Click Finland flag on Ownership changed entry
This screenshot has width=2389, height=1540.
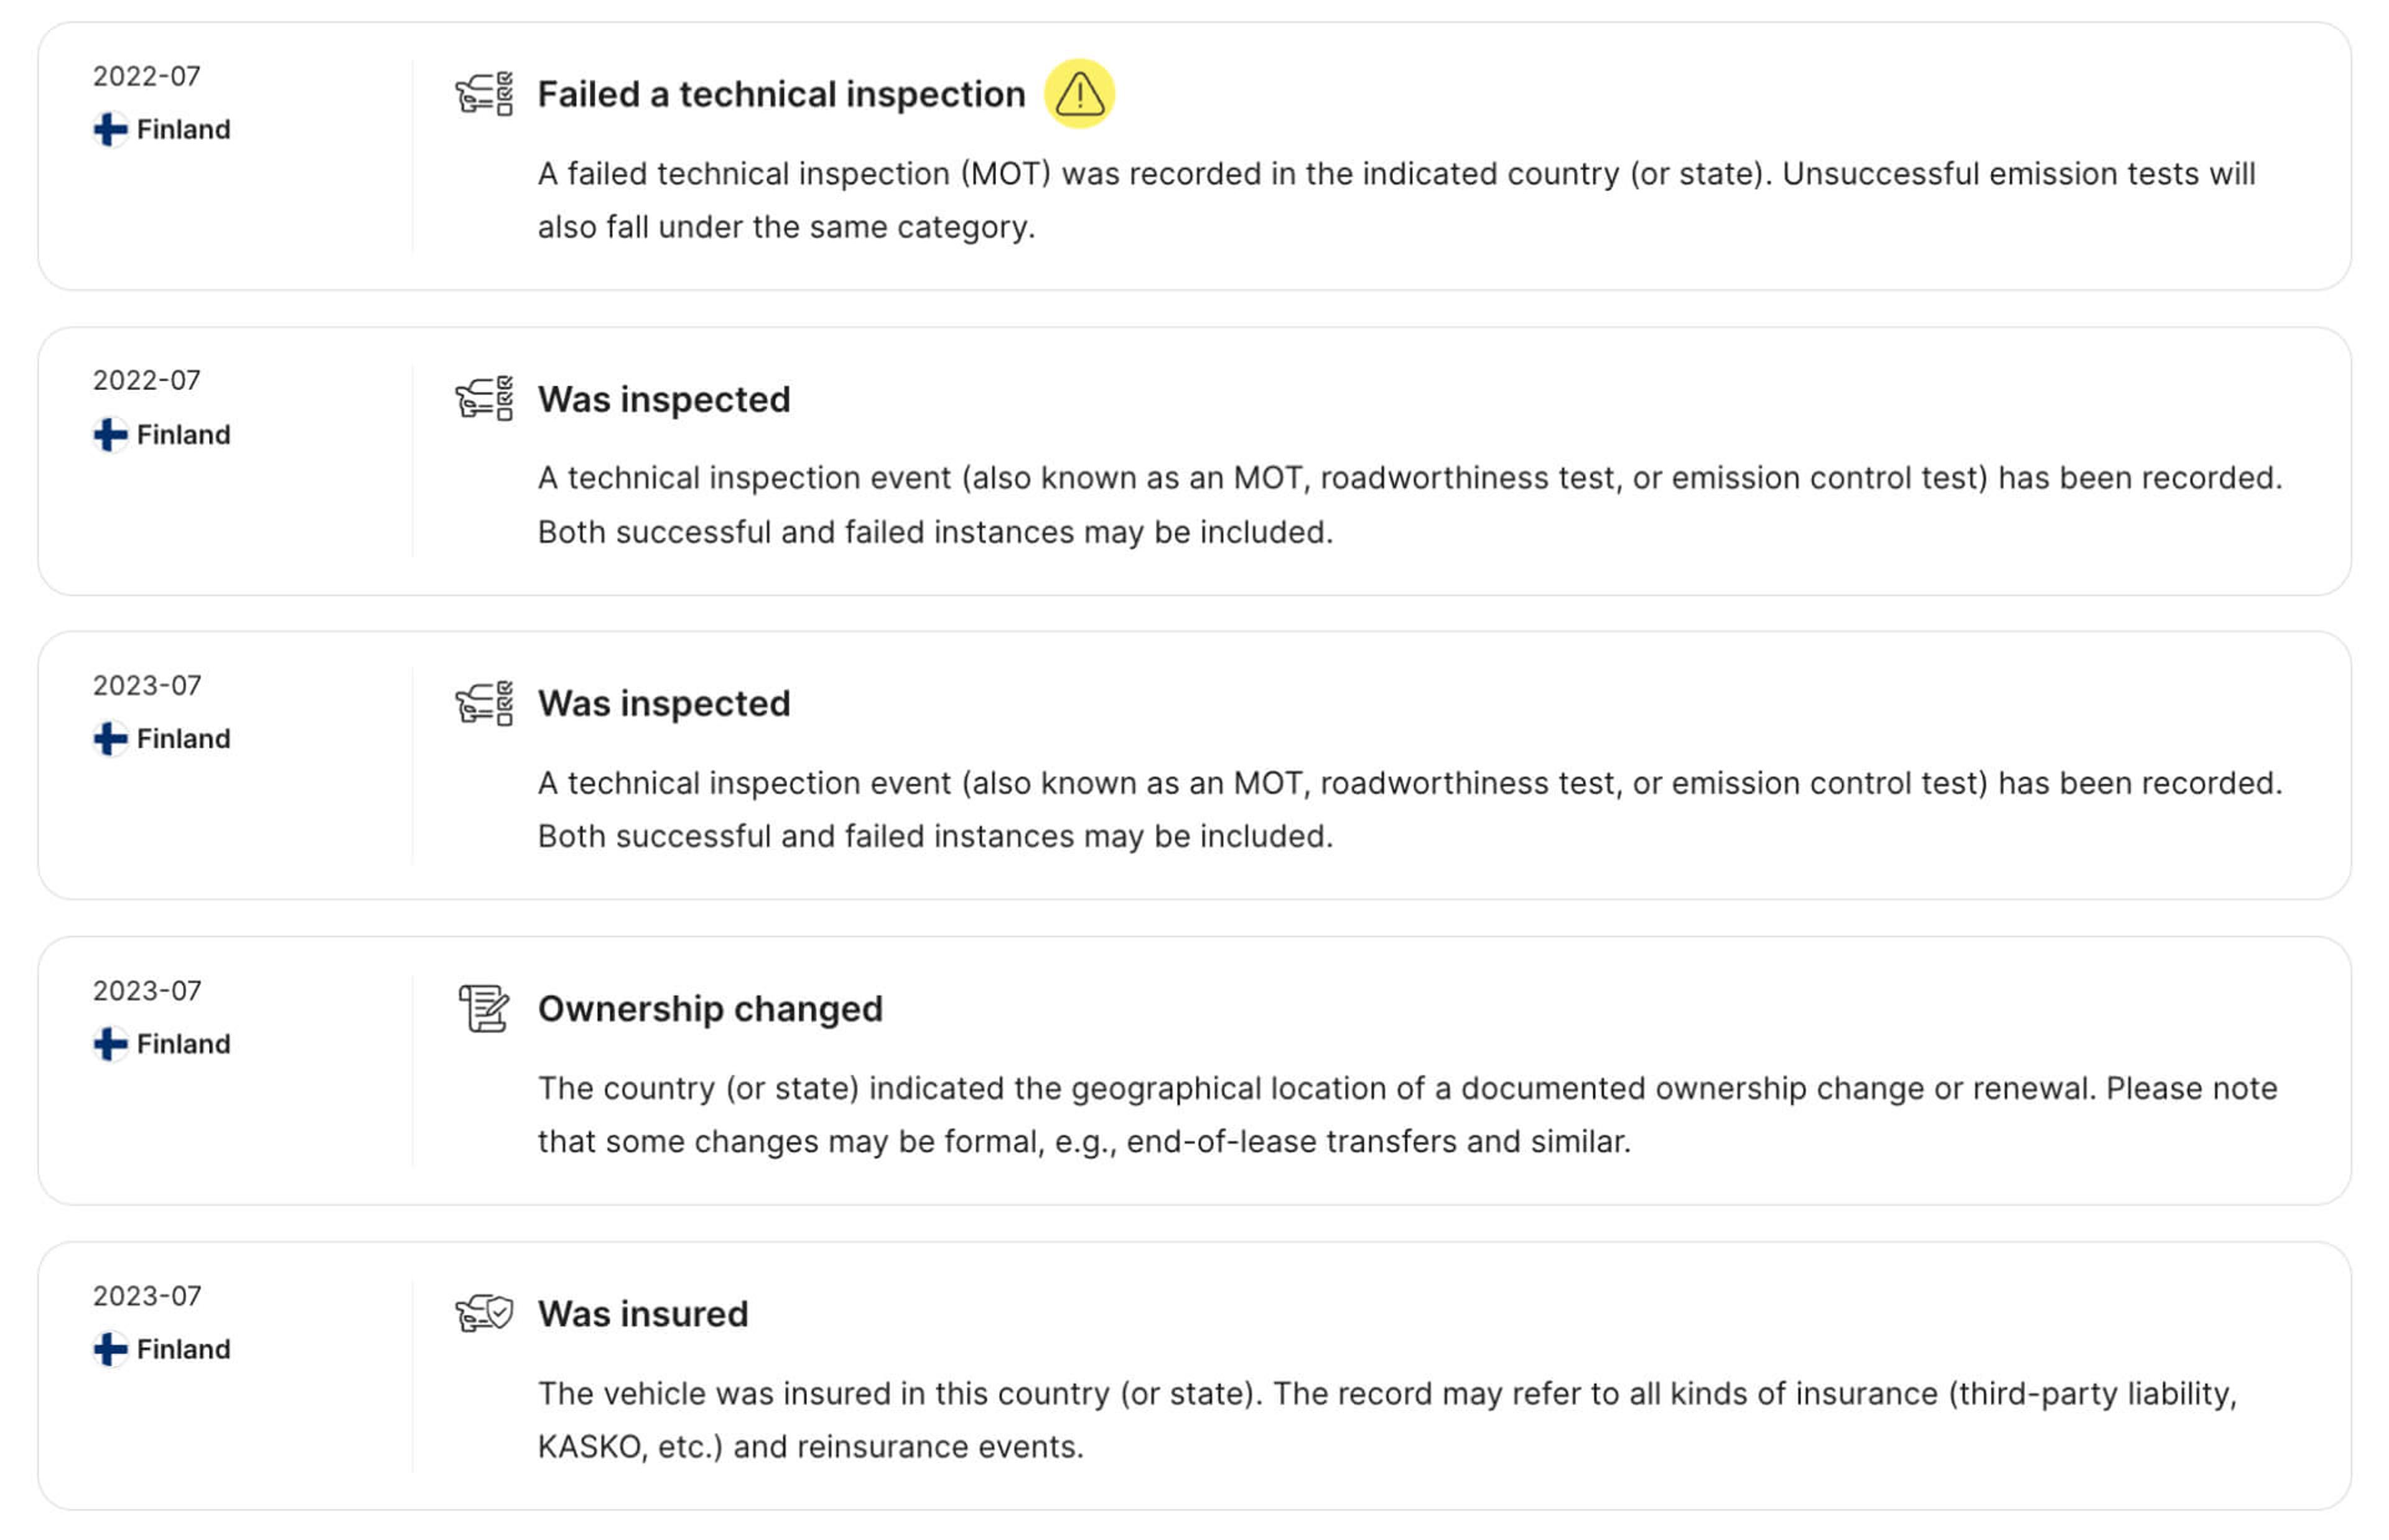(110, 1044)
